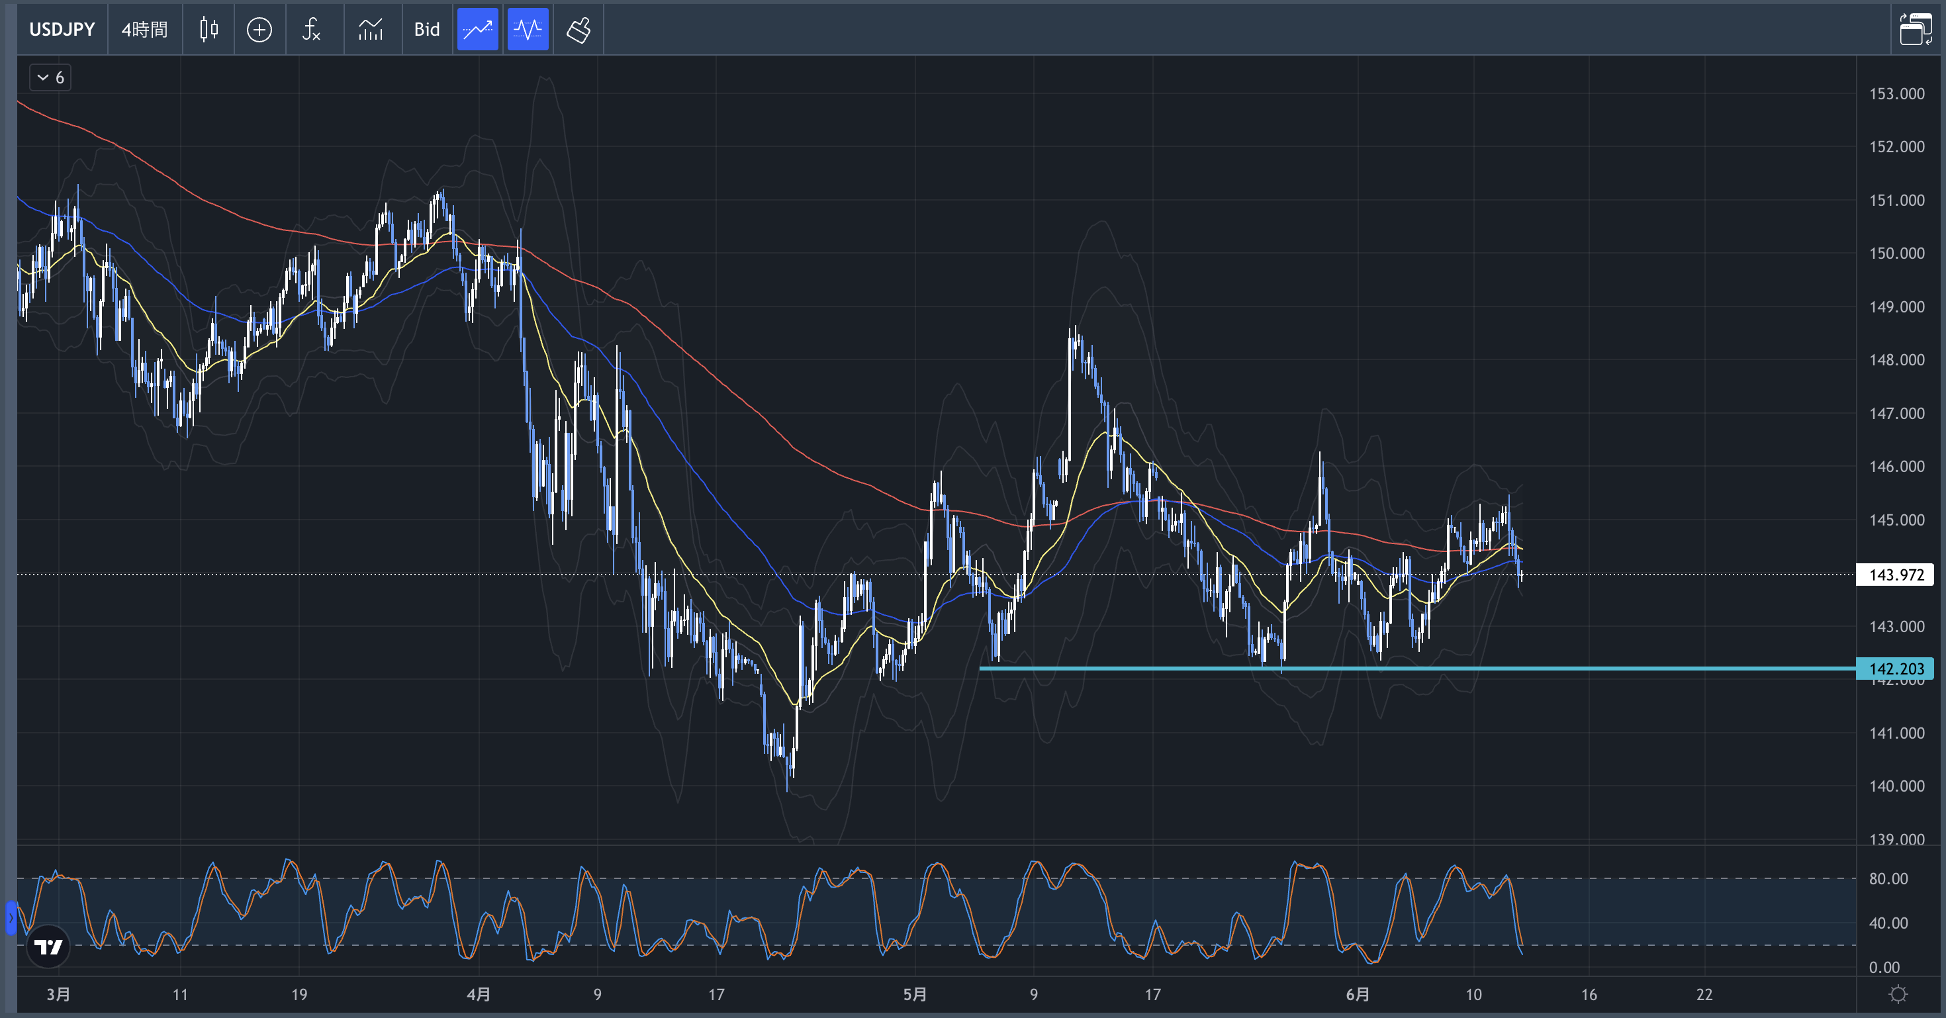The image size is (1946, 1018).
Task: Click the 145.000 price axis label
Action: pos(1896,520)
